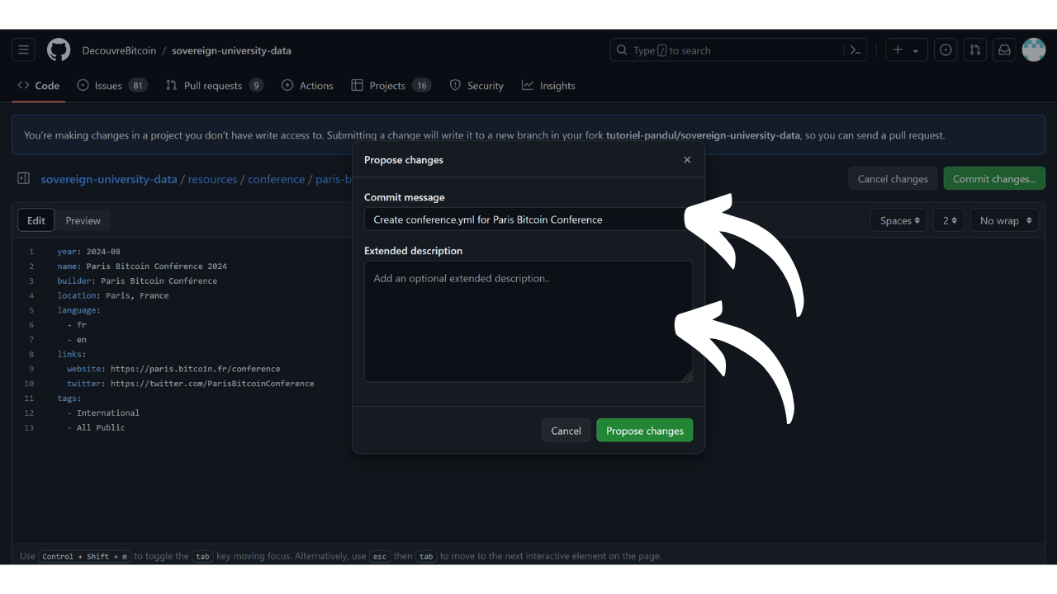Image resolution: width=1057 pixels, height=594 pixels.
Task: Open the Security tab
Action: click(476, 86)
